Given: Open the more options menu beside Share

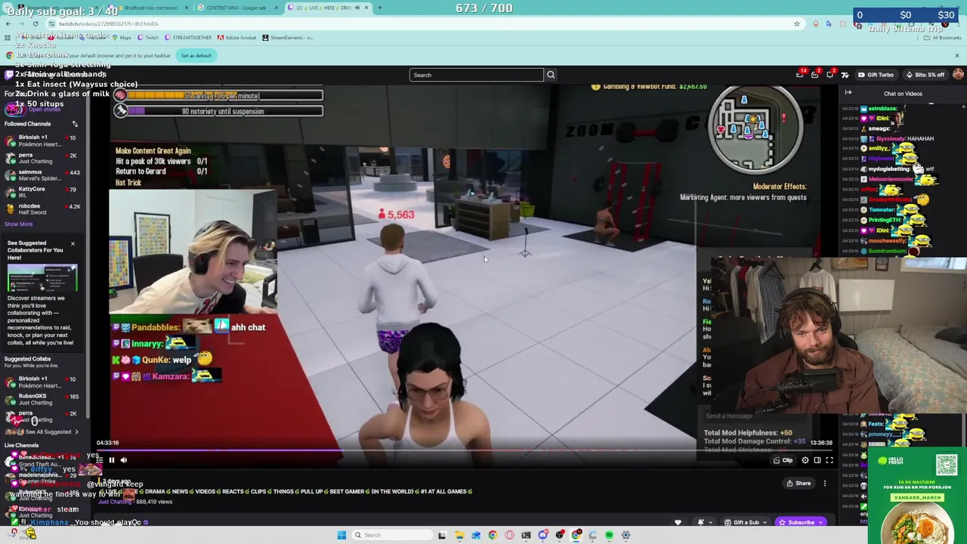Looking at the screenshot, I should 825,484.
